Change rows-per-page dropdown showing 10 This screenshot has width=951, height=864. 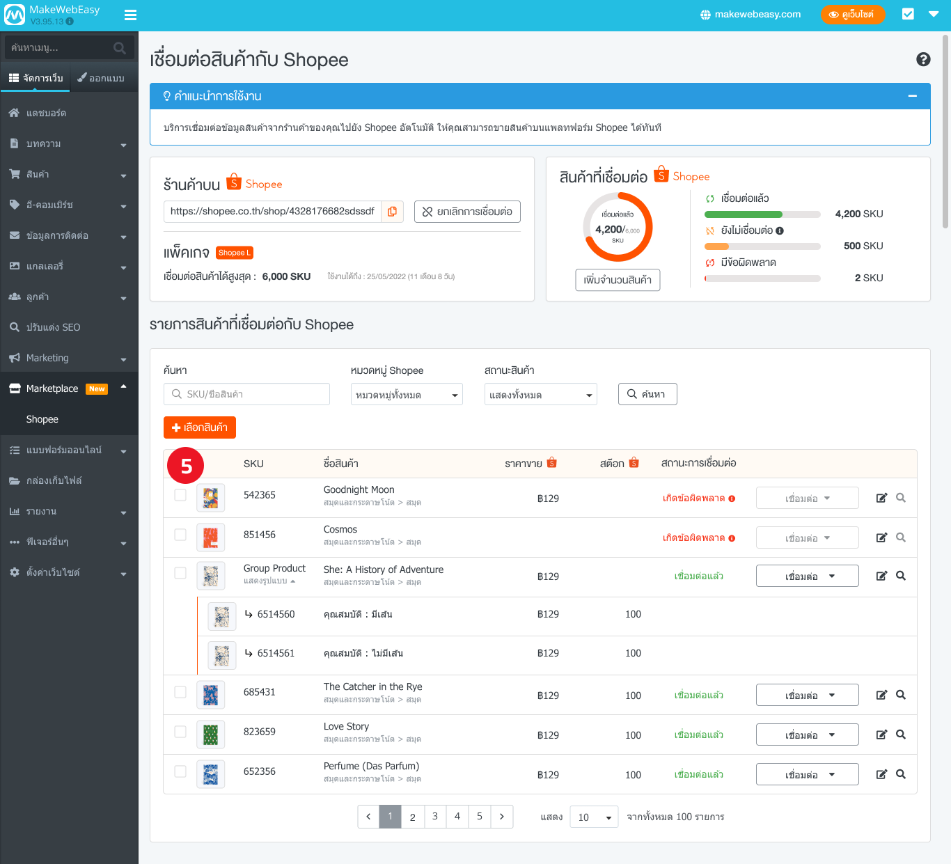594,817
